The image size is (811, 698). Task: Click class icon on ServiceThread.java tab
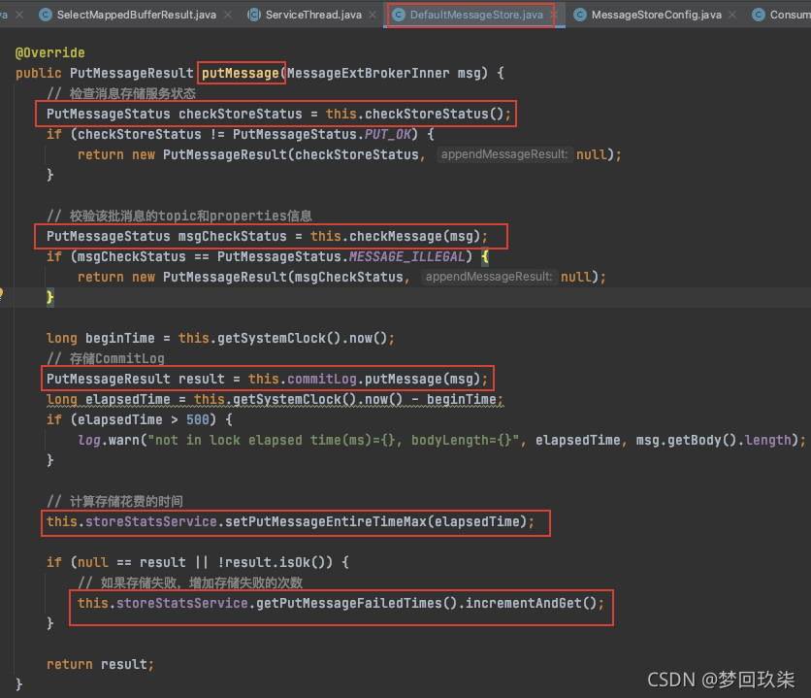[x=254, y=15]
